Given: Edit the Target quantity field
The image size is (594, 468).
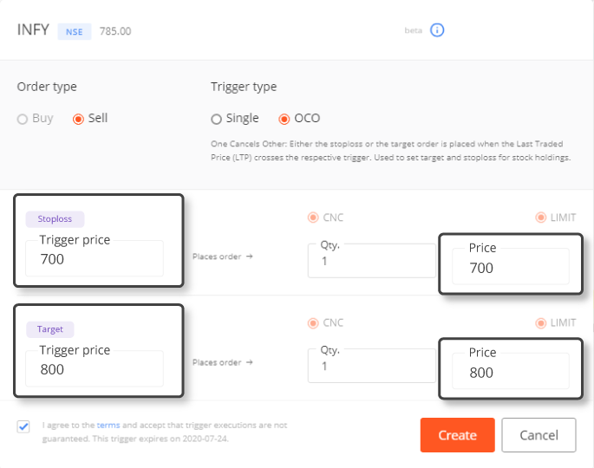Looking at the screenshot, I should pos(371,366).
